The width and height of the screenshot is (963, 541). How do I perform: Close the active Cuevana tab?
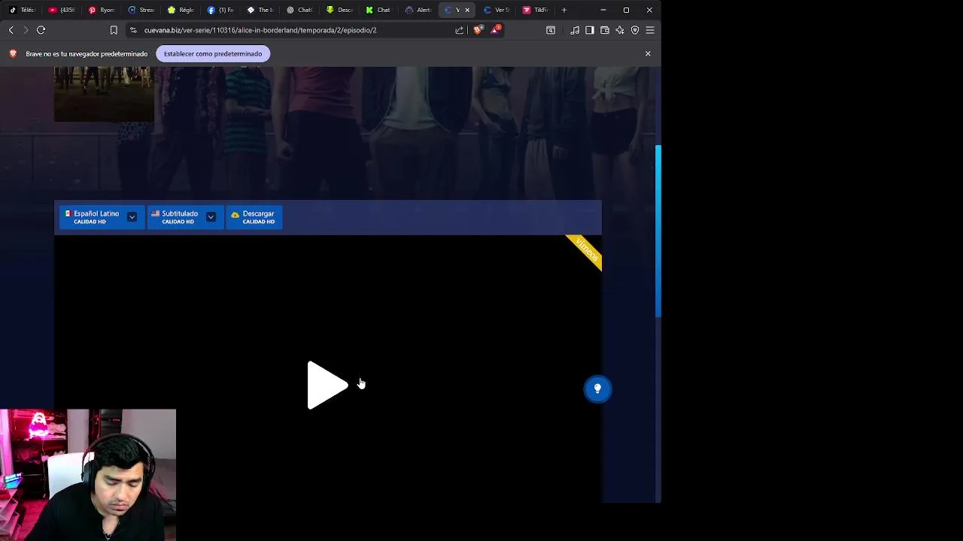point(467,10)
